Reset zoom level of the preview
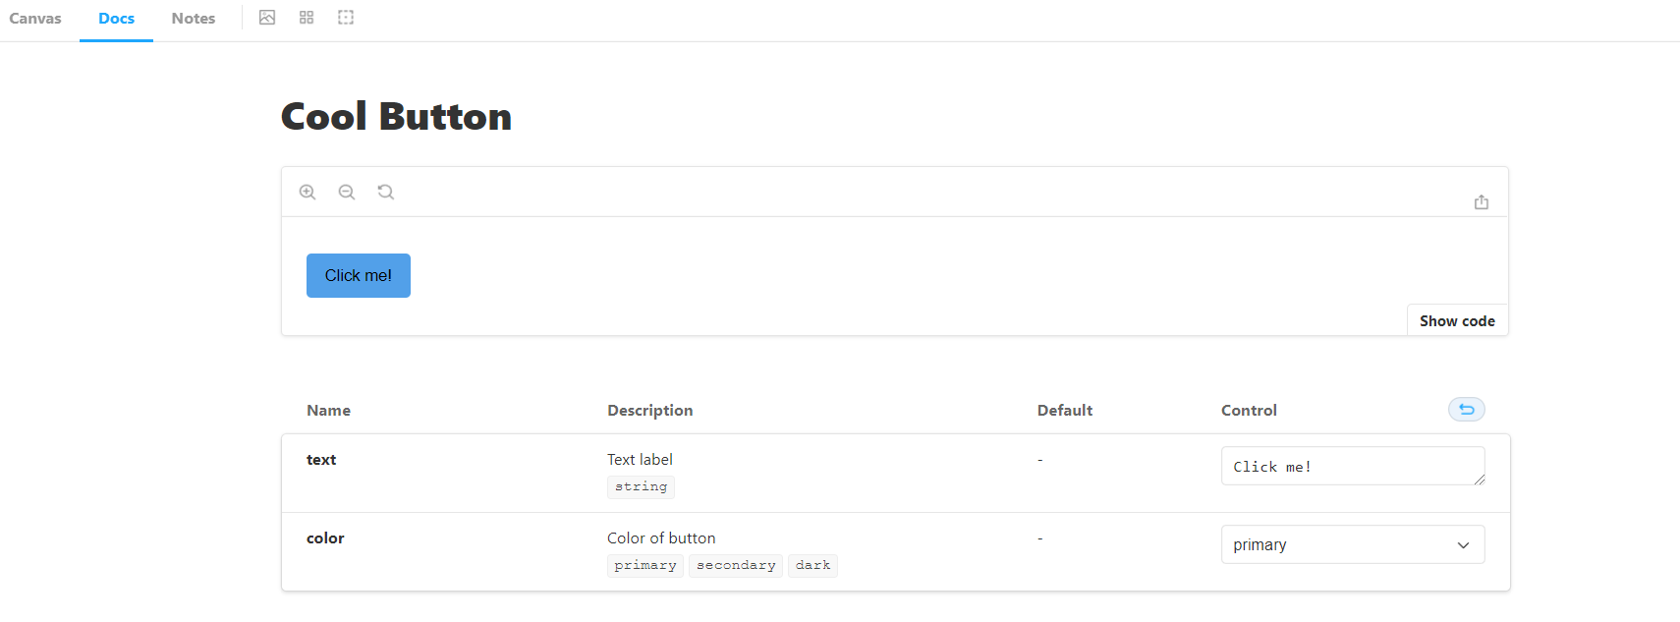Screen dimensions: 1680x622 385,191
